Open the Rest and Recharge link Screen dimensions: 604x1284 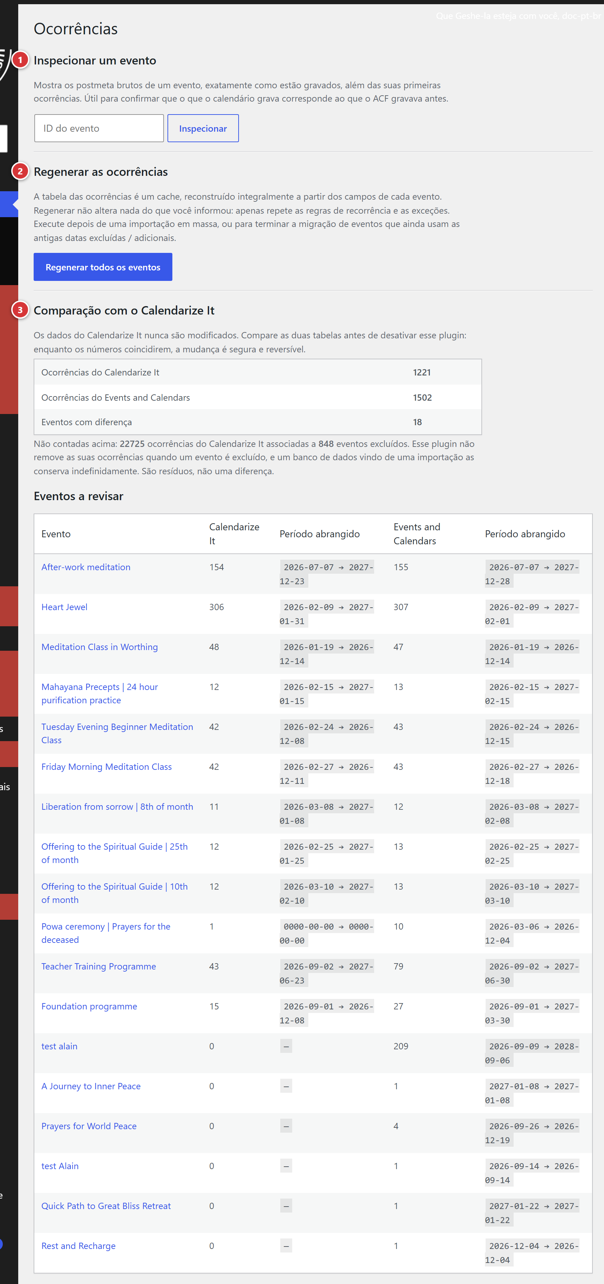click(78, 1245)
